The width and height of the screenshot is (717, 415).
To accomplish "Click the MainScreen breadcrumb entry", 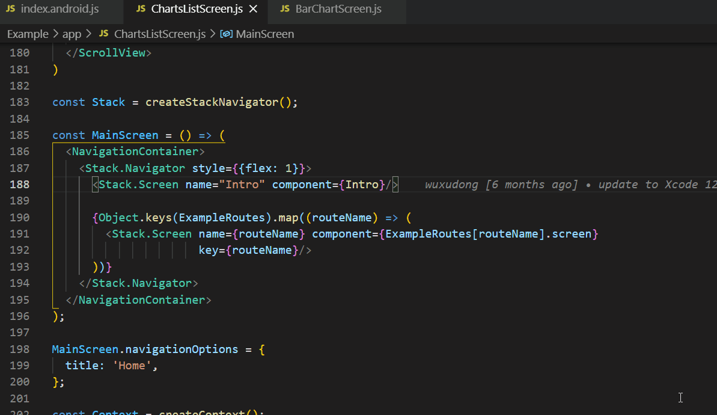I will [264, 34].
